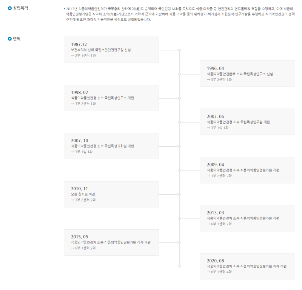The width and height of the screenshot is (302, 290).
Task: Select the 1987.12 timeline card
Action: tap(111, 50)
